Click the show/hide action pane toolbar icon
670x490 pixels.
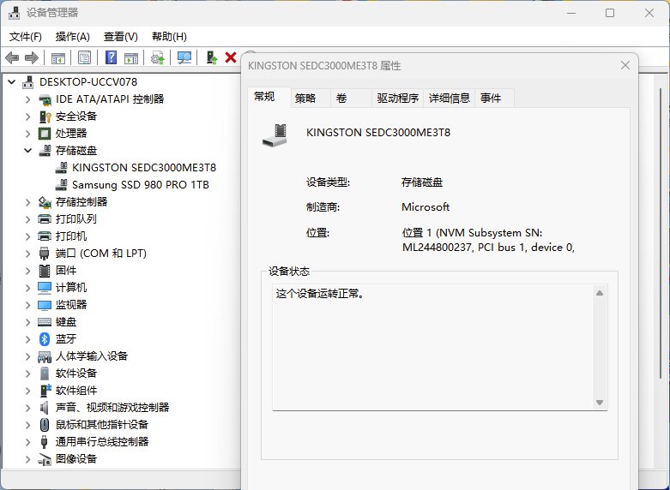tap(131, 58)
